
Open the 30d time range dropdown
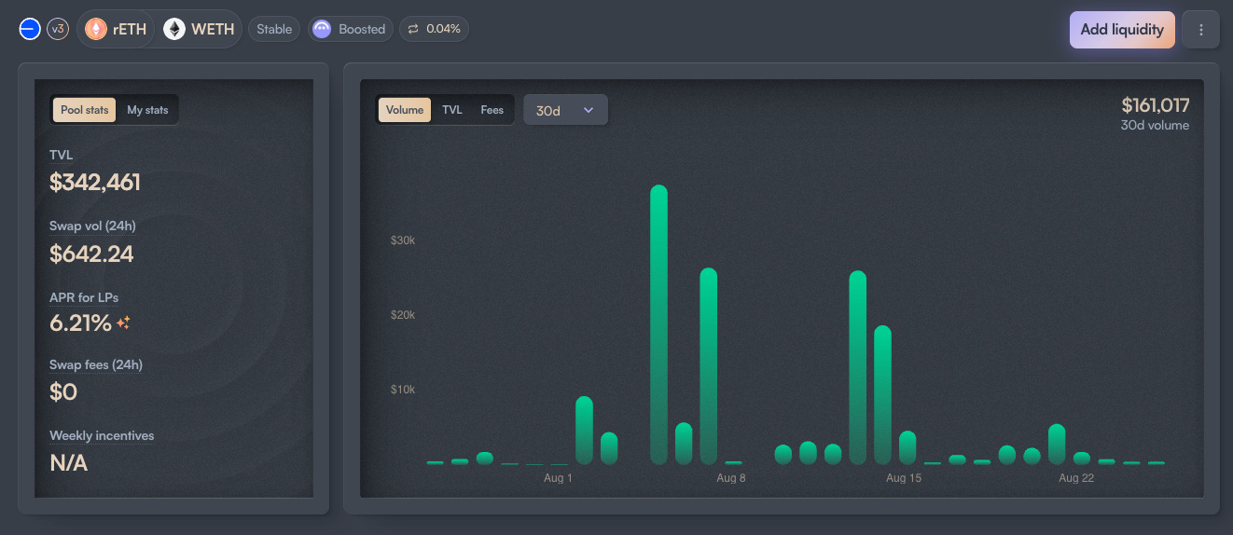click(565, 110)
